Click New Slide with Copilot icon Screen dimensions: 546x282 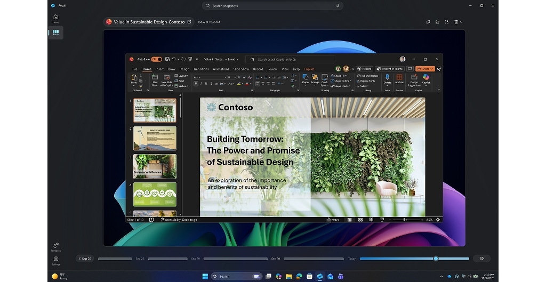[x=166, y=77]
